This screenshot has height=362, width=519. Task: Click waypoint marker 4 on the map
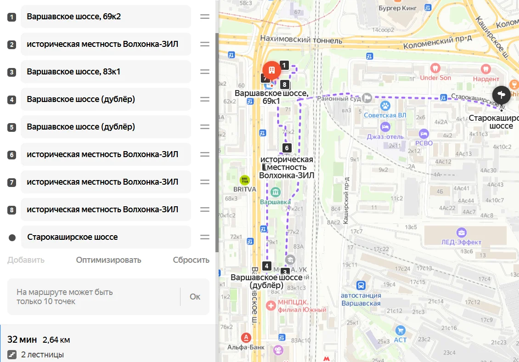(266, 266)
